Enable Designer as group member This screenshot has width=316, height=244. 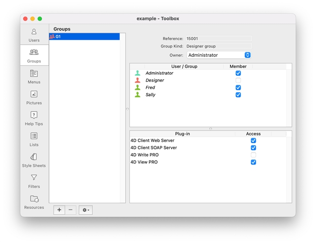click(238, 81)
